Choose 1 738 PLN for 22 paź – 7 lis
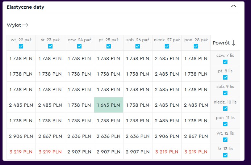 coord(21,58)
